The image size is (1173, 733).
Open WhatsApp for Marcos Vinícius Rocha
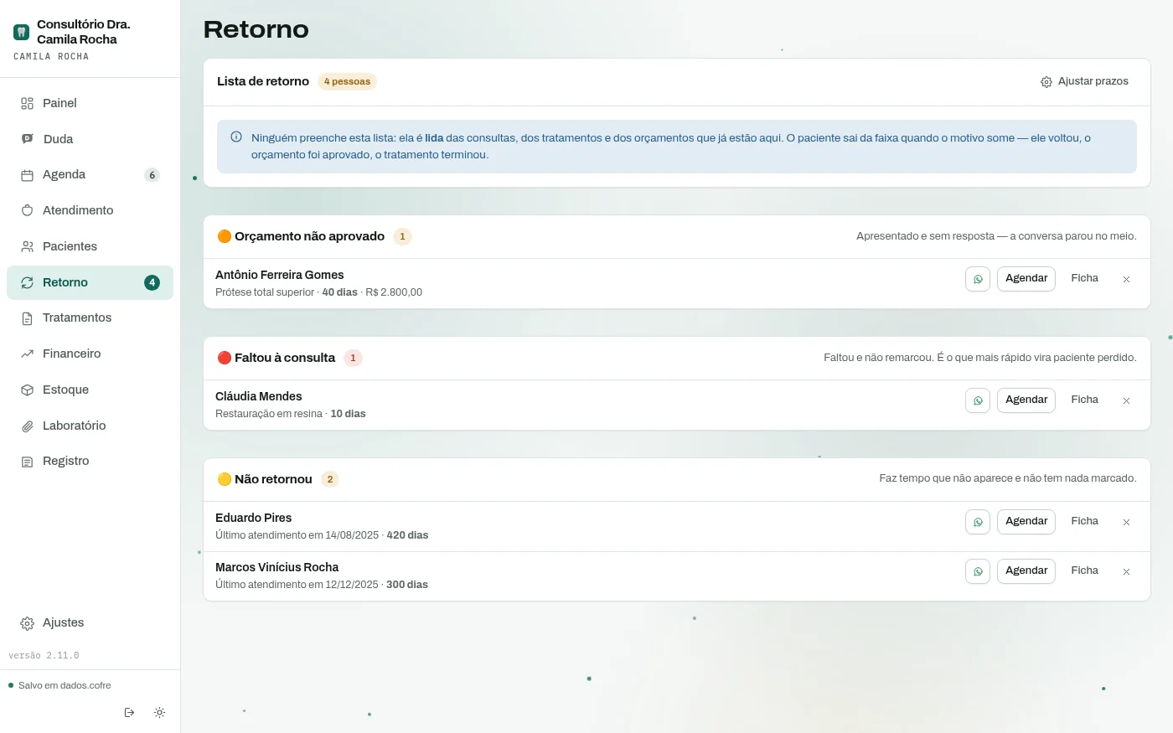click(x=978, y=571)
